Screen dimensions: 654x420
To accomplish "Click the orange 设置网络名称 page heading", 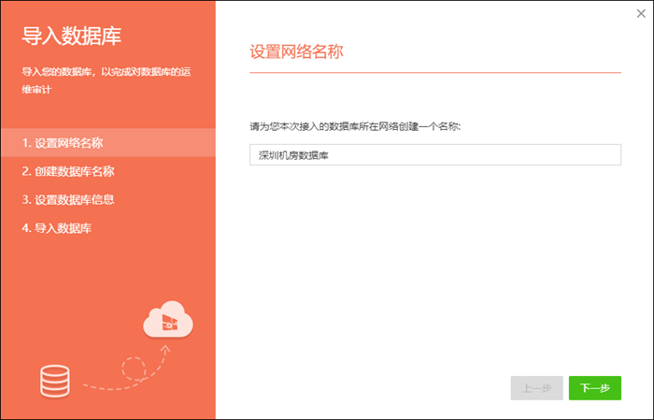I will 297,51.
